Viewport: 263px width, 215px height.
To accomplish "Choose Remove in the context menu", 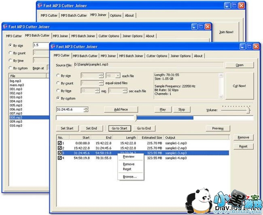I will point(129,164).
